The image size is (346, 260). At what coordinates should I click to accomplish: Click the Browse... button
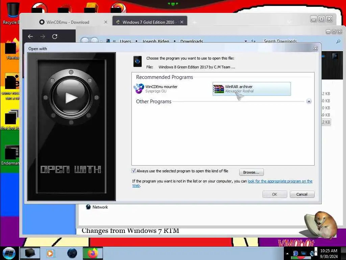click(251, 172)
